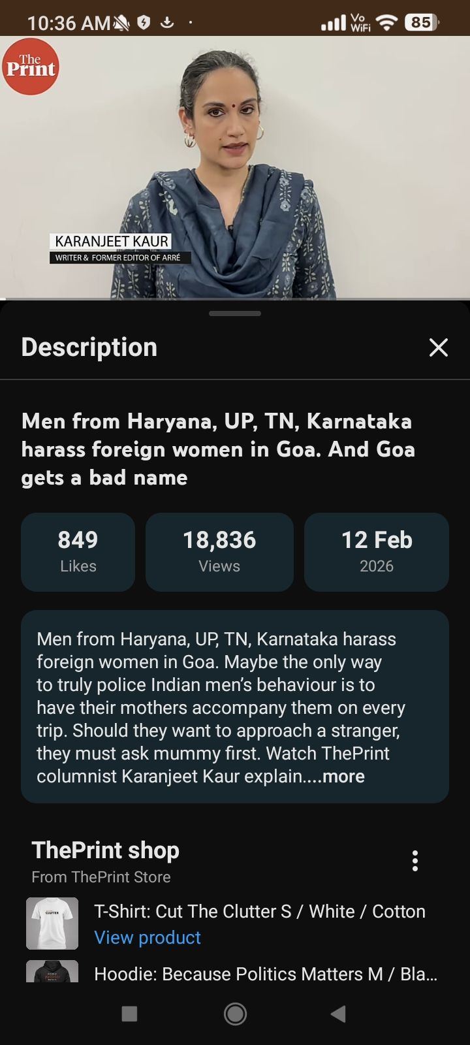This screenshot has width=470, height=1045.
Task: Expand description with the more link
Action: [x=343, y=777]
